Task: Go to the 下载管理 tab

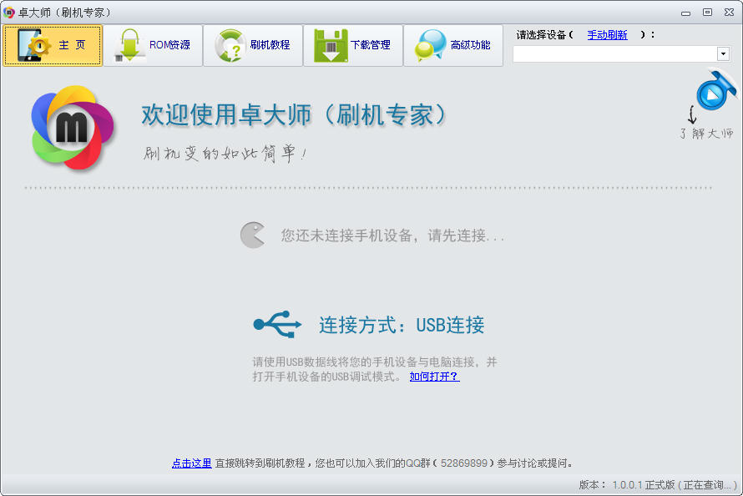Action: point(353,45)
